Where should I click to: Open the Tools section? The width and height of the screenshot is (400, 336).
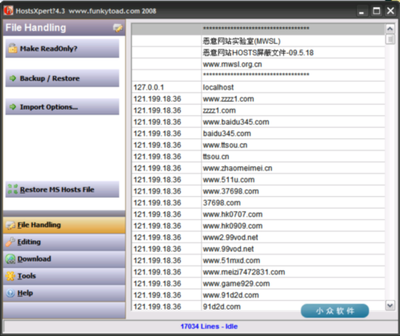64,276
